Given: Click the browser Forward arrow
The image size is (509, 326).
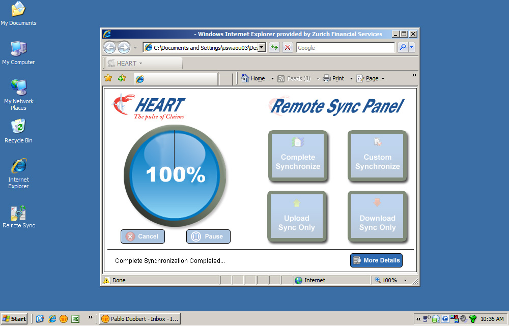Looking at the screenshot, I should pos(124,48).
